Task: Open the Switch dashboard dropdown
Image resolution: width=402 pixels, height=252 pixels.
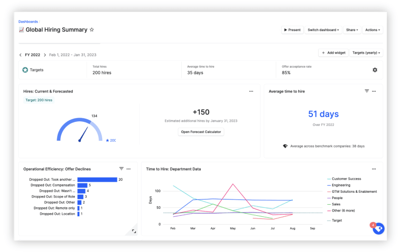Action: click(x=323, y=30)
